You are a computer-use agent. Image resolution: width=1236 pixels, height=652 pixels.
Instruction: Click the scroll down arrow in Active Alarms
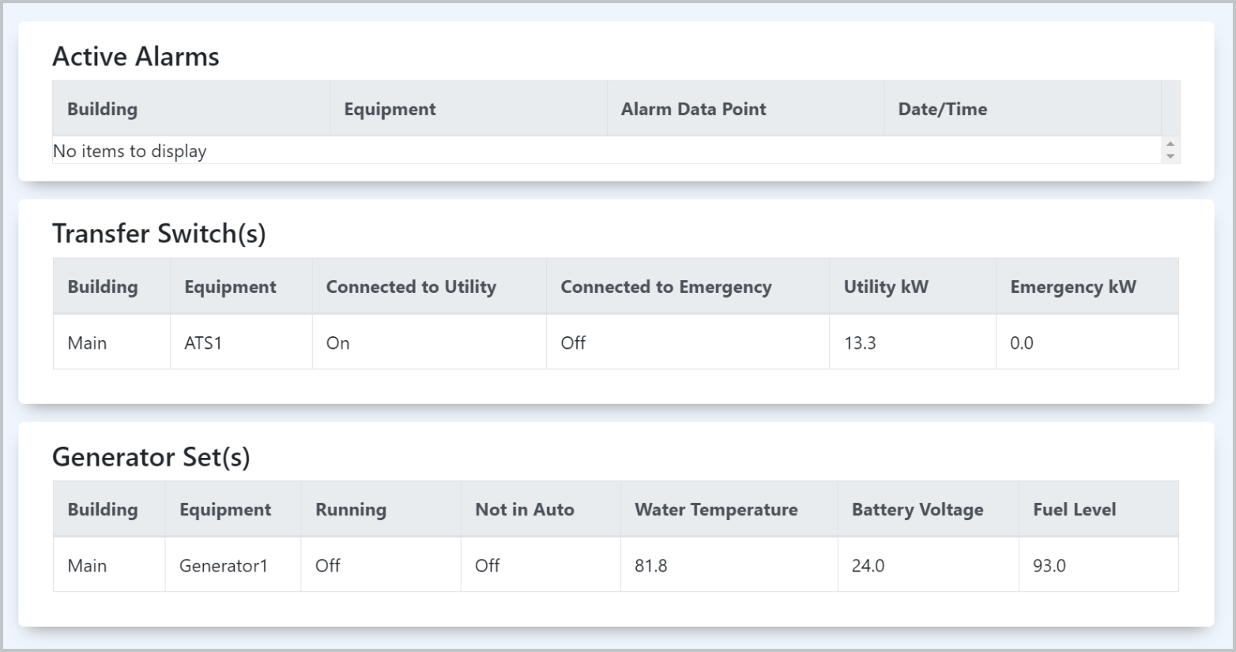pos(1170,156)
